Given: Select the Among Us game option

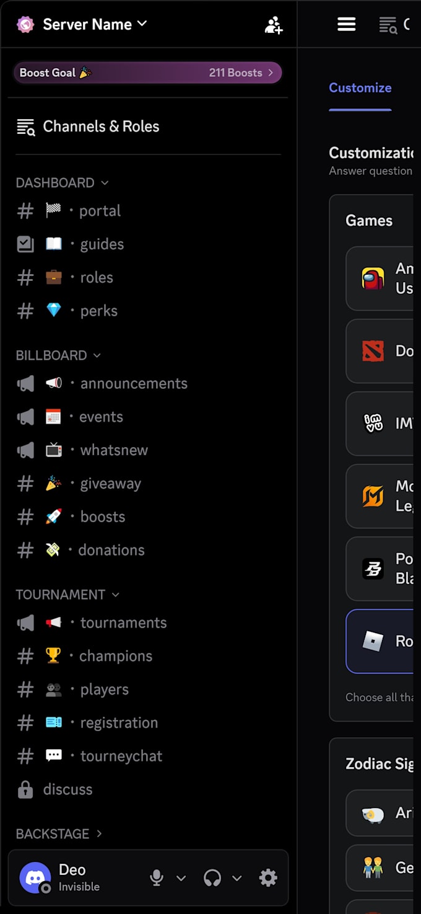Looking at the screenshot, I should [x=380, y=278].
